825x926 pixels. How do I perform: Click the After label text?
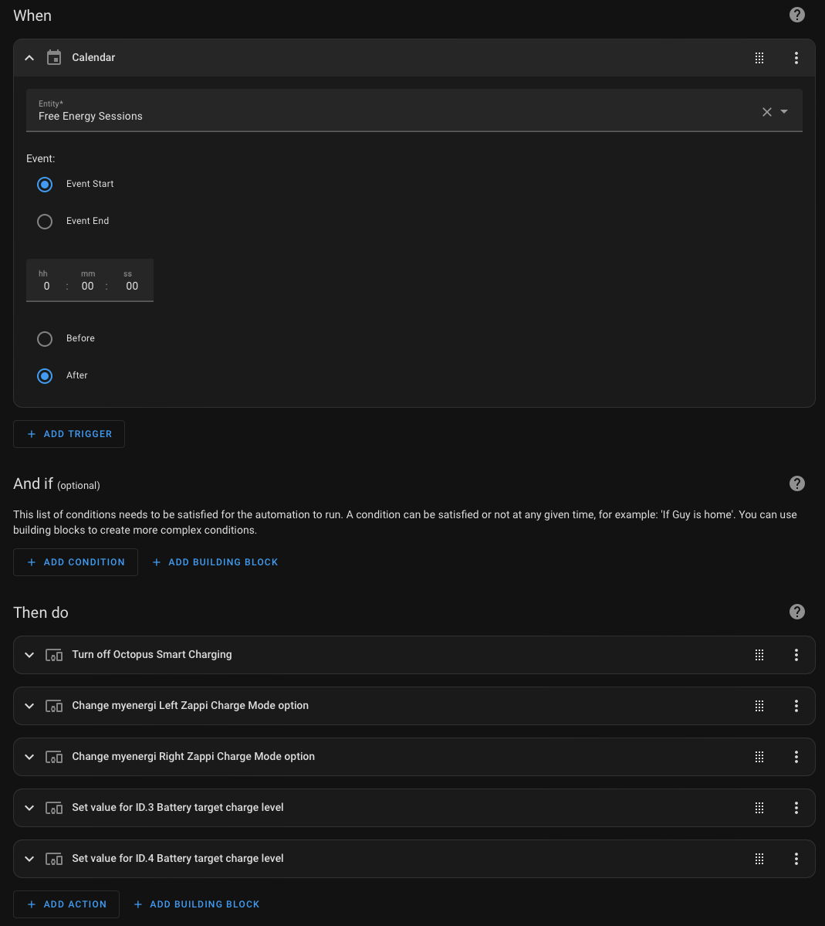(76, 375)
